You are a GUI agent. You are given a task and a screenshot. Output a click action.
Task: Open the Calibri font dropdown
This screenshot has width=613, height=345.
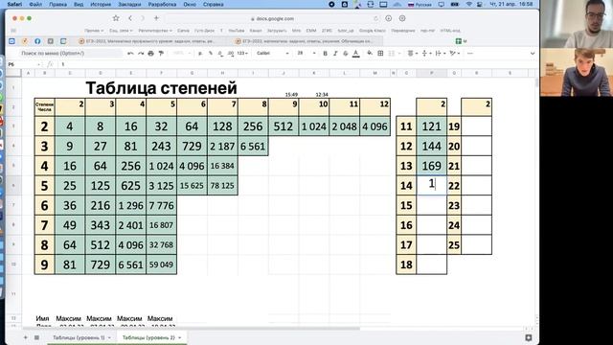[272, 54]
